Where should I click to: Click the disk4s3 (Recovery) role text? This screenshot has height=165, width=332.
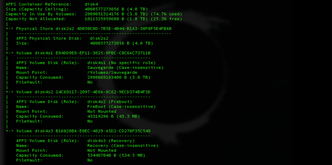[111, 141]
